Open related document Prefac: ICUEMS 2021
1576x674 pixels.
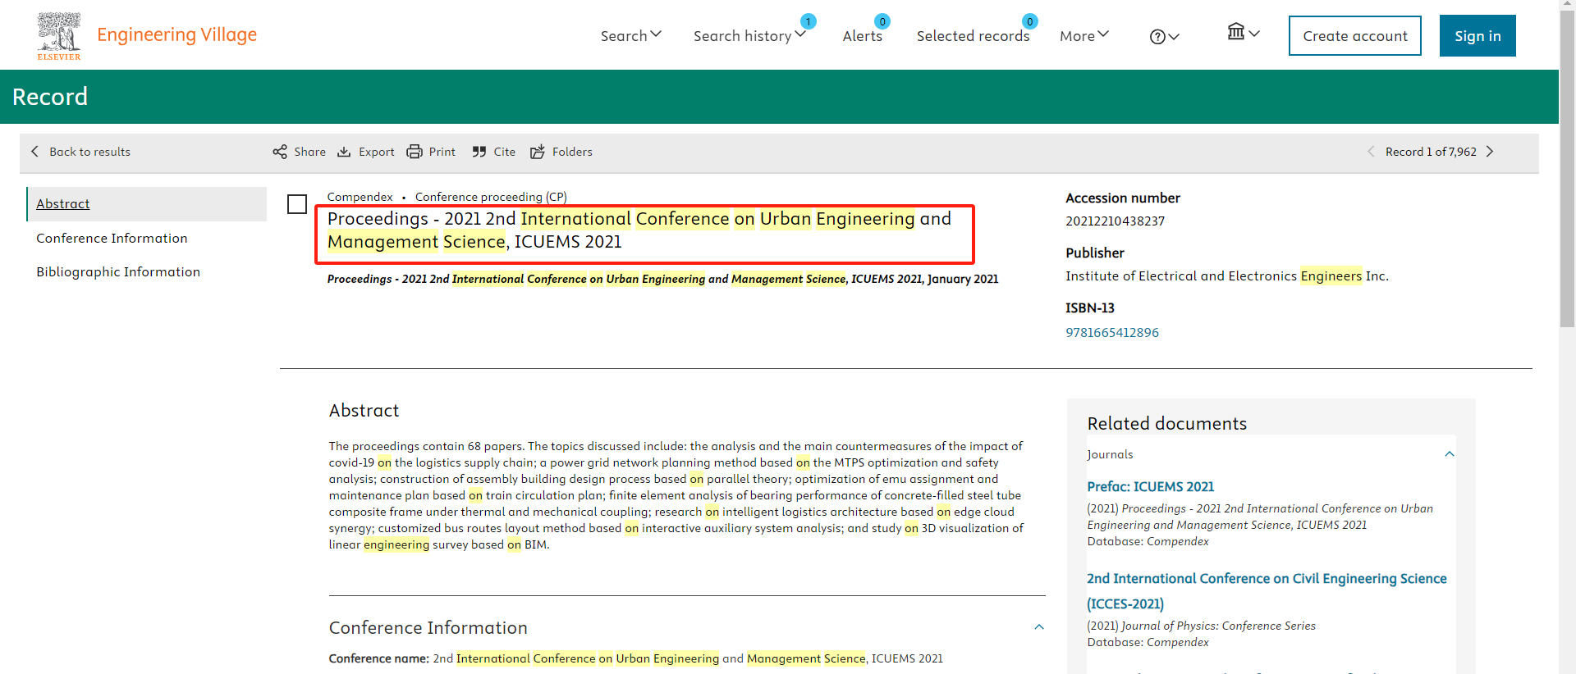(x=1151, y=486)
